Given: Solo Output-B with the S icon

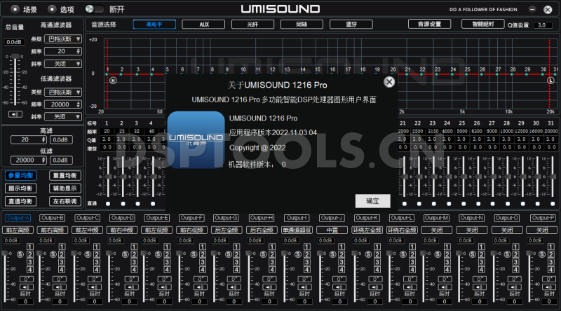Looking at the screenshot, I should pyautogui.click(x=53, y=254).
